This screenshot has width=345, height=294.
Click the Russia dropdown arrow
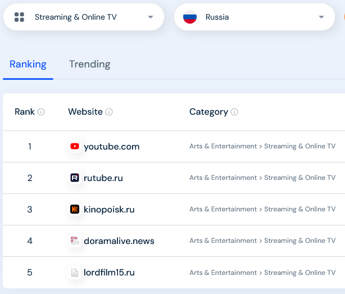click(x=321, y=17)
